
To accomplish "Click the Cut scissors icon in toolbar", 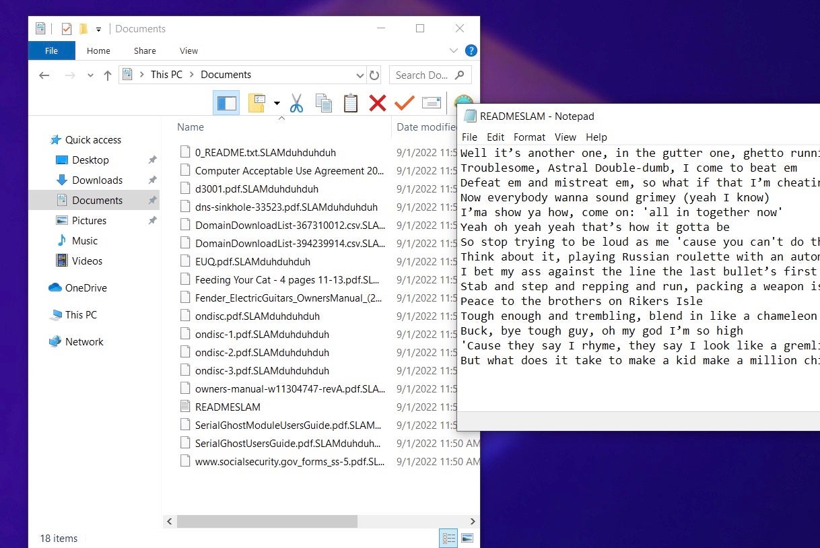I will click(296, 103).
